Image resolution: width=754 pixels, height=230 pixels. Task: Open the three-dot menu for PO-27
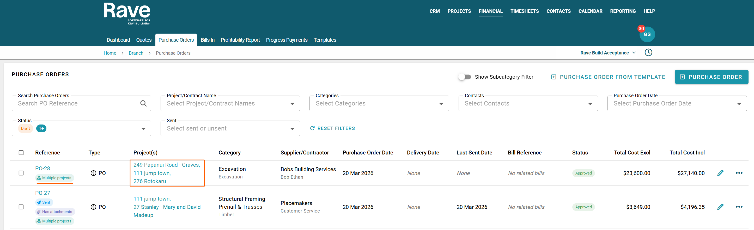[x=739, y=207]
